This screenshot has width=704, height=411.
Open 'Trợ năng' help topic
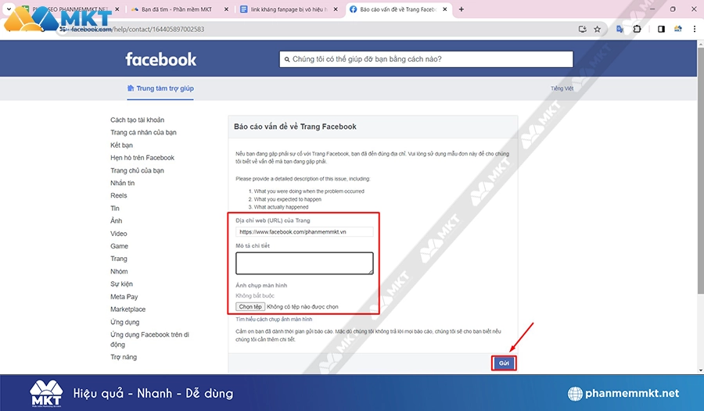pyautogui.click(x=124, y=357)
